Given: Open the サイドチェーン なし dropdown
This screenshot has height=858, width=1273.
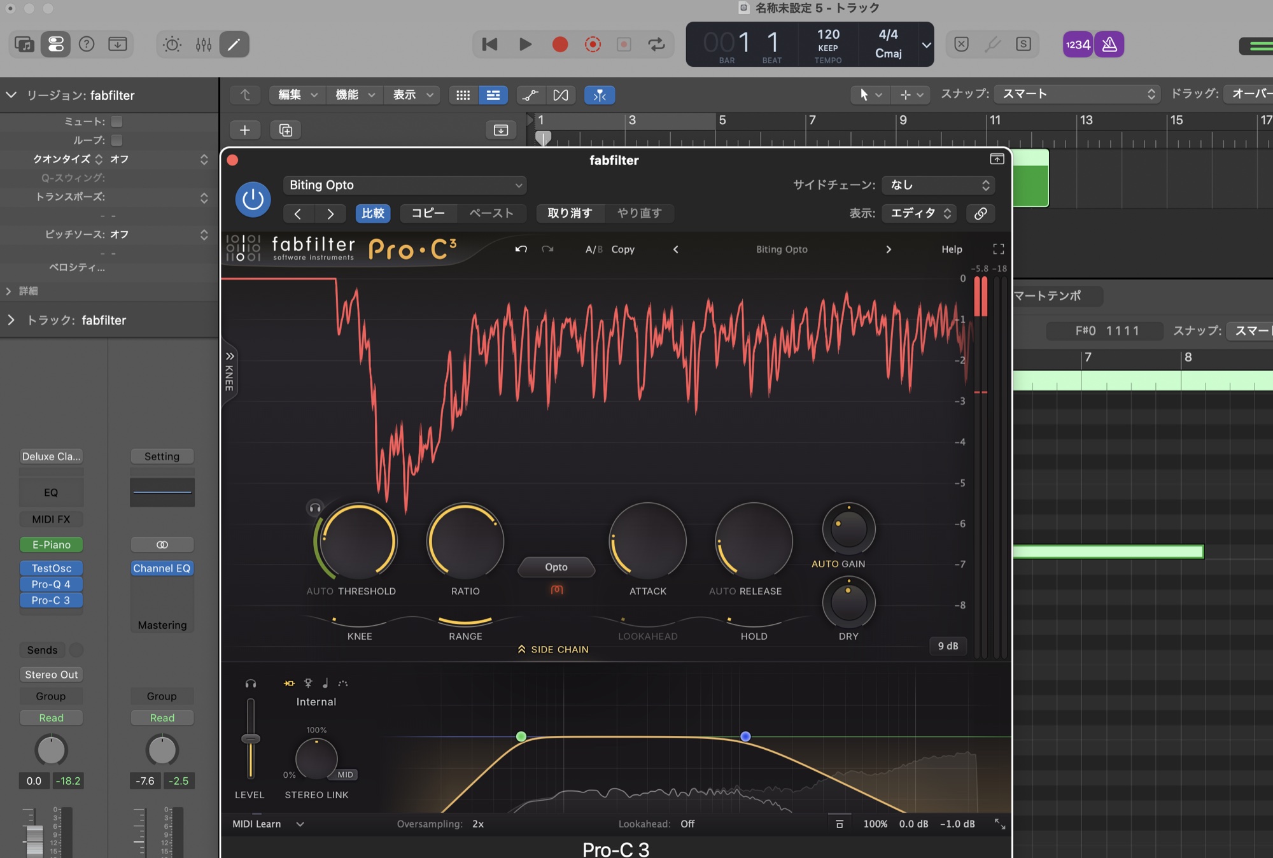Looking at the screenshot, I should (938, 185).
